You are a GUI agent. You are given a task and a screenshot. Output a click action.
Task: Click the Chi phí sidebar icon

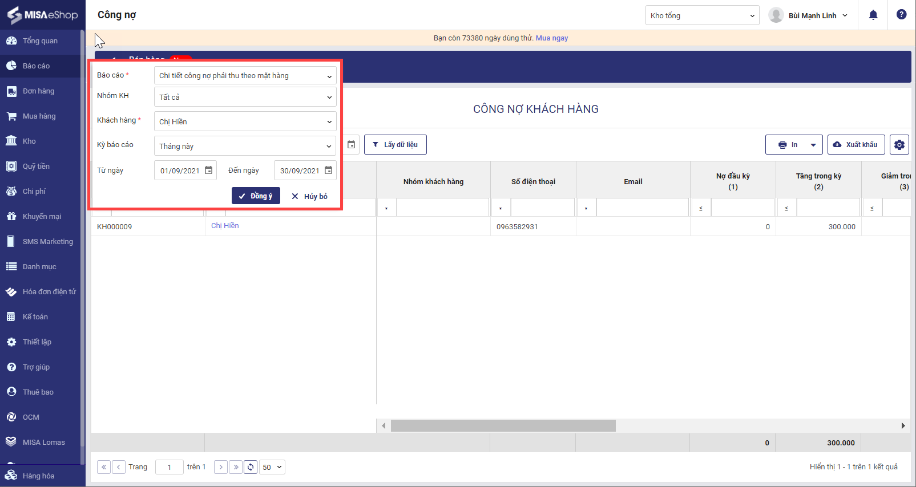tap(11, 192)
